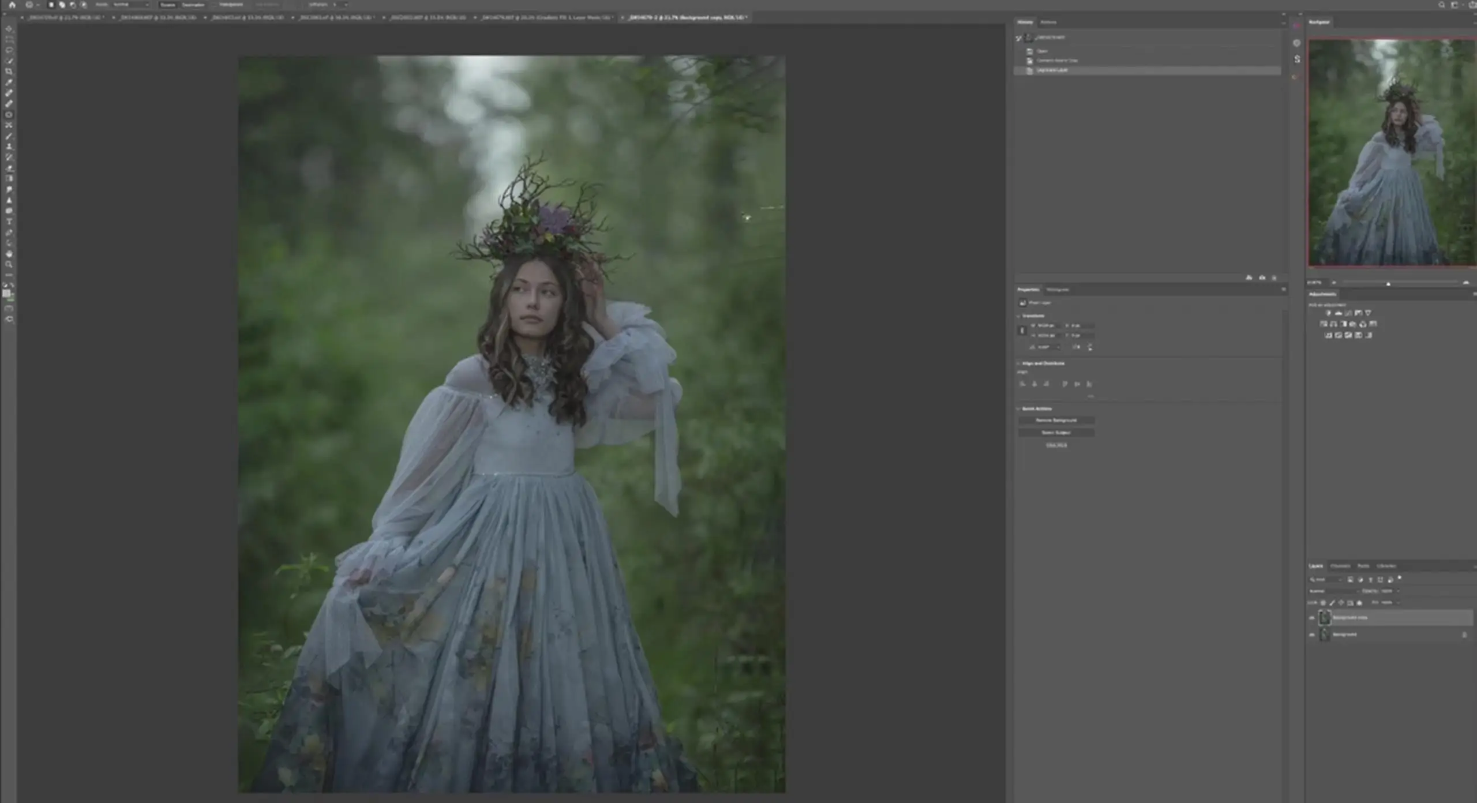Open the Actions tab beside History
This screenshot has height=803, width=1477.
(1048, 22)
